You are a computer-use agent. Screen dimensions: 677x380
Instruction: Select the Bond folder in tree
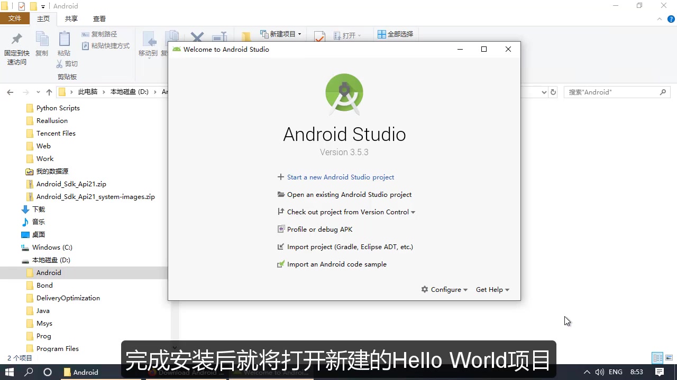[x=44, y=286]
